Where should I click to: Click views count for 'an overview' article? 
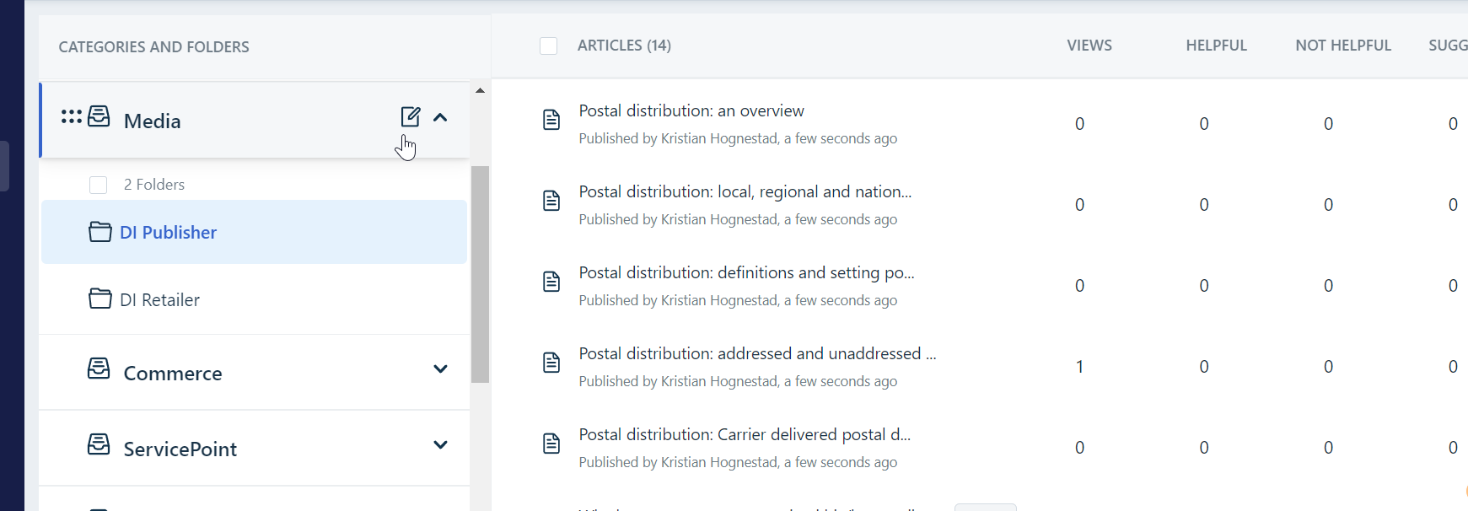coord(1079,124)
